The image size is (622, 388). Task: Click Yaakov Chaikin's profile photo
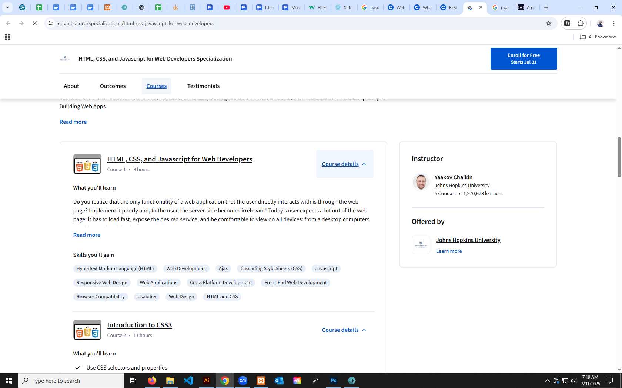pyautogui.click(x=421, y=182)
